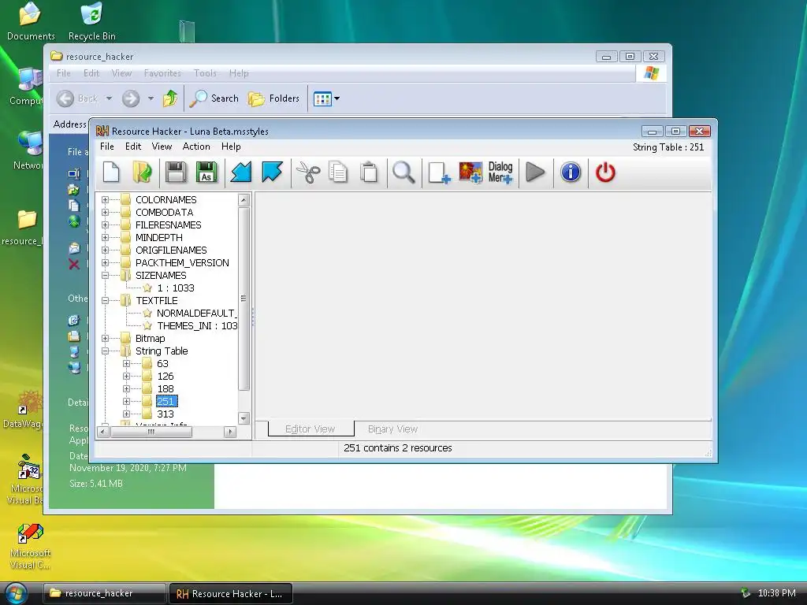
Task: Click the Open file toolbar icon
Action: coord(142,173)
